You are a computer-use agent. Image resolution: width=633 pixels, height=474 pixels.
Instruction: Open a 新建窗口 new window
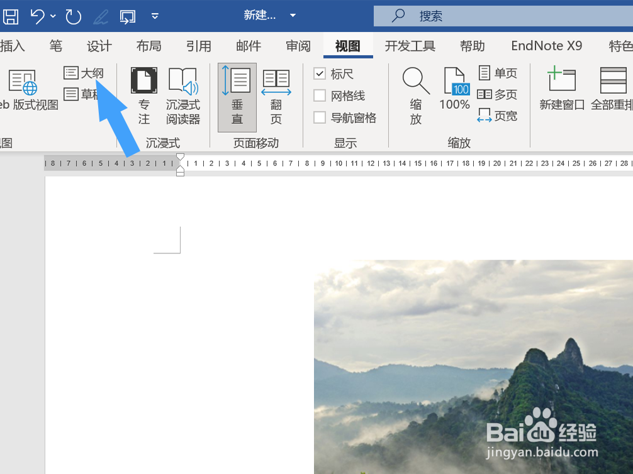tap(561, 89)
